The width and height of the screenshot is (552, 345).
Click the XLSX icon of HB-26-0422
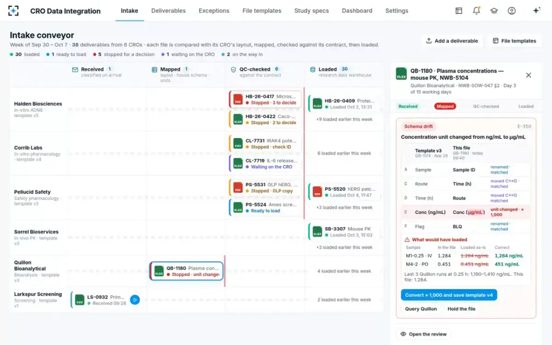point(238,120)
